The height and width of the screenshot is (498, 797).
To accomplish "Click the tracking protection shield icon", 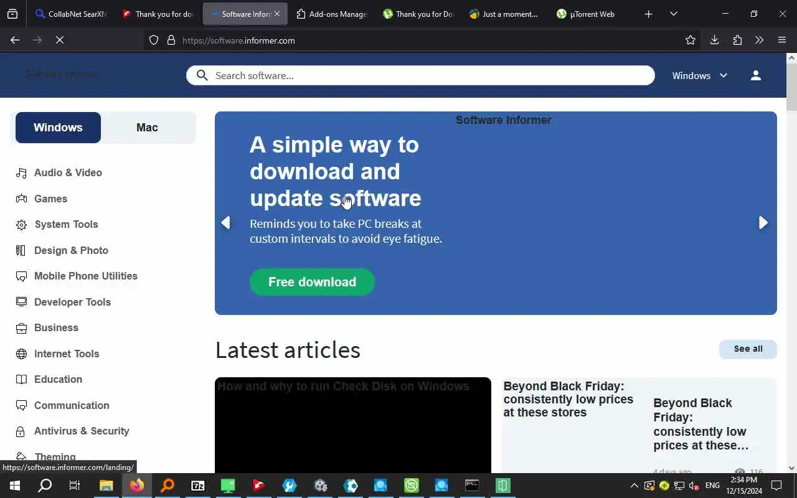I will coord(154,40).
